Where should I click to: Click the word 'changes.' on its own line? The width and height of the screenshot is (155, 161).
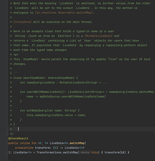click(x=20, y=64)
